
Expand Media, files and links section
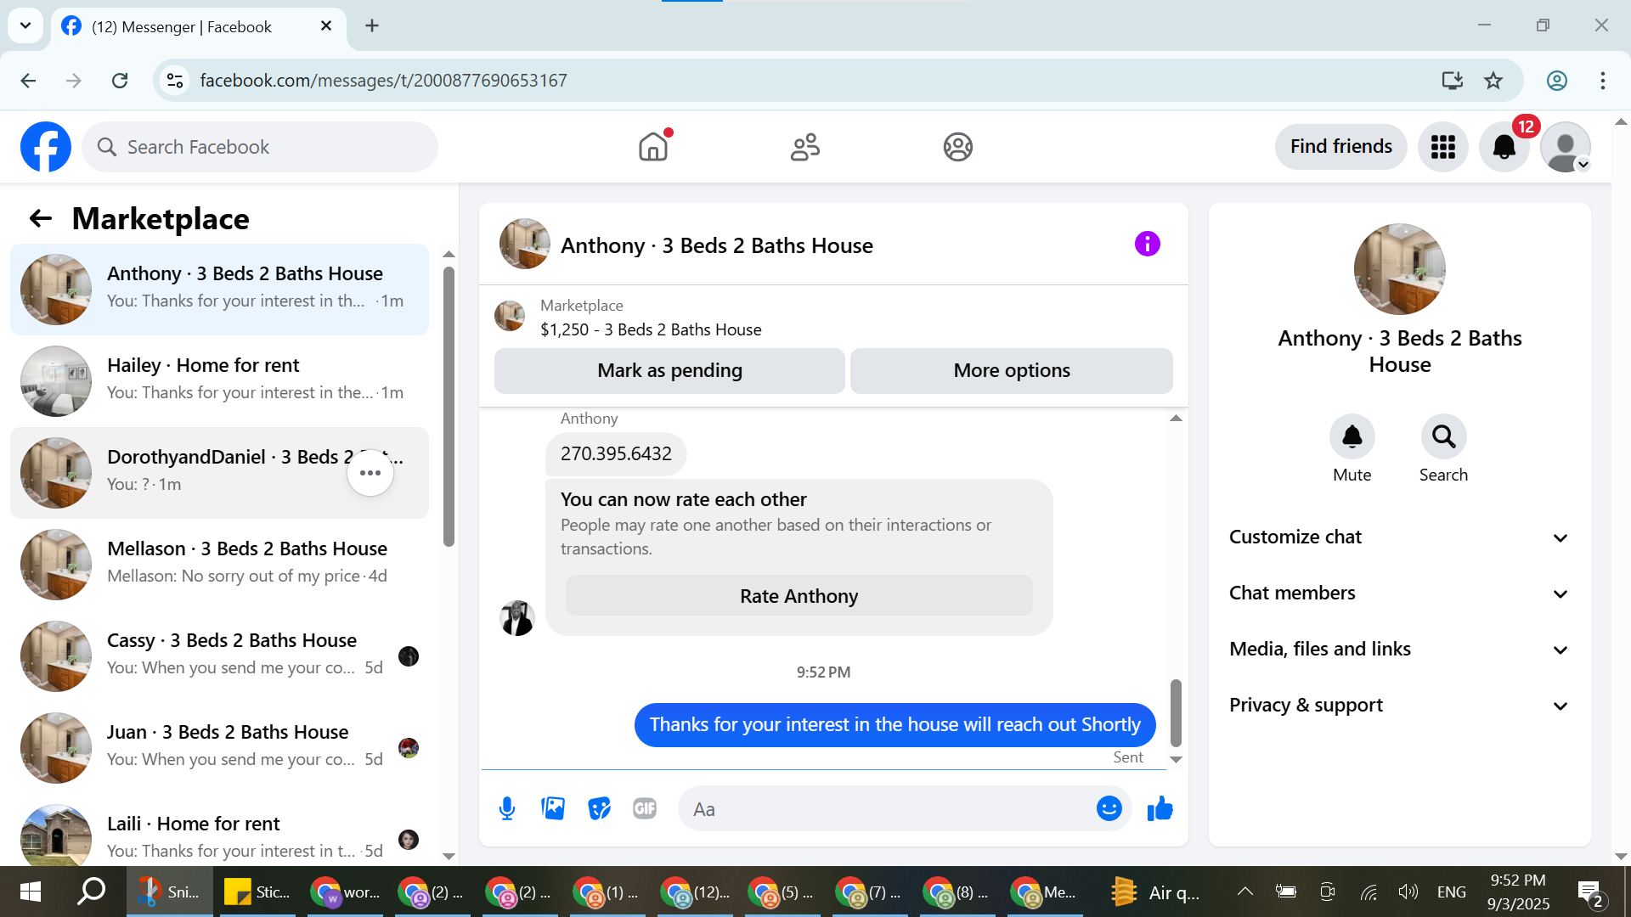[x=1399, y=650]
